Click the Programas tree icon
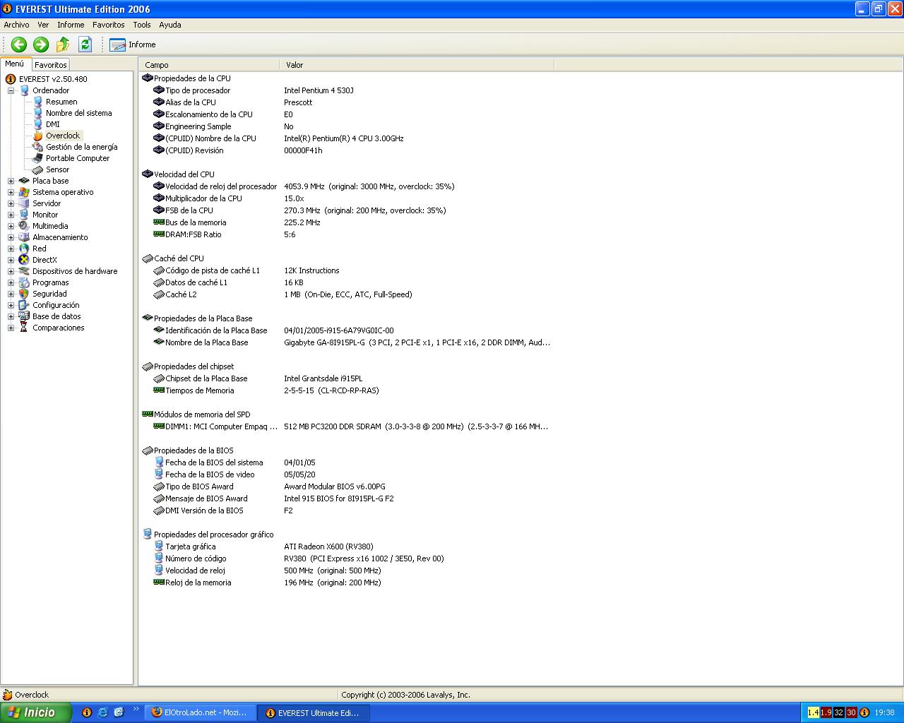Image resolution: width=904 pixels, height=723 pixels. click(x=24, y=282)
